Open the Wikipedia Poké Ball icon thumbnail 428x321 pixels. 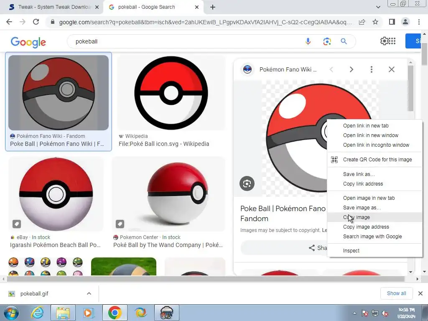point(171,92)
